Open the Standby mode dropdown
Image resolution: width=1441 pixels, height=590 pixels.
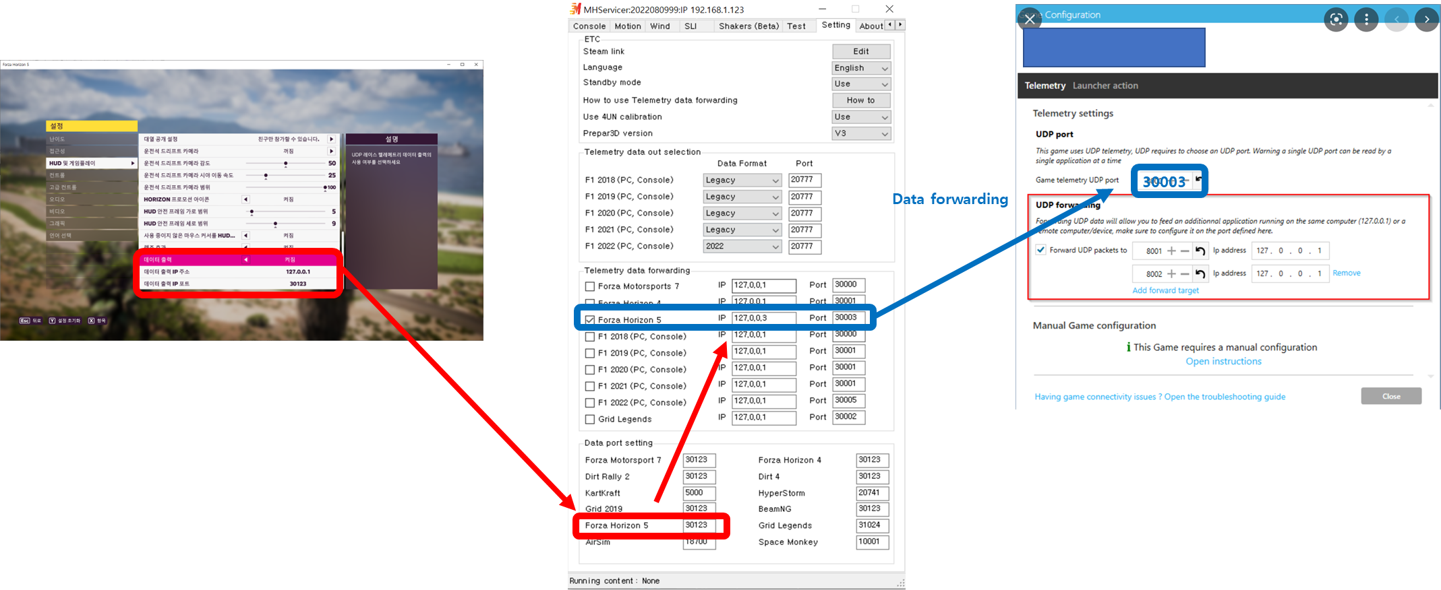861,84
